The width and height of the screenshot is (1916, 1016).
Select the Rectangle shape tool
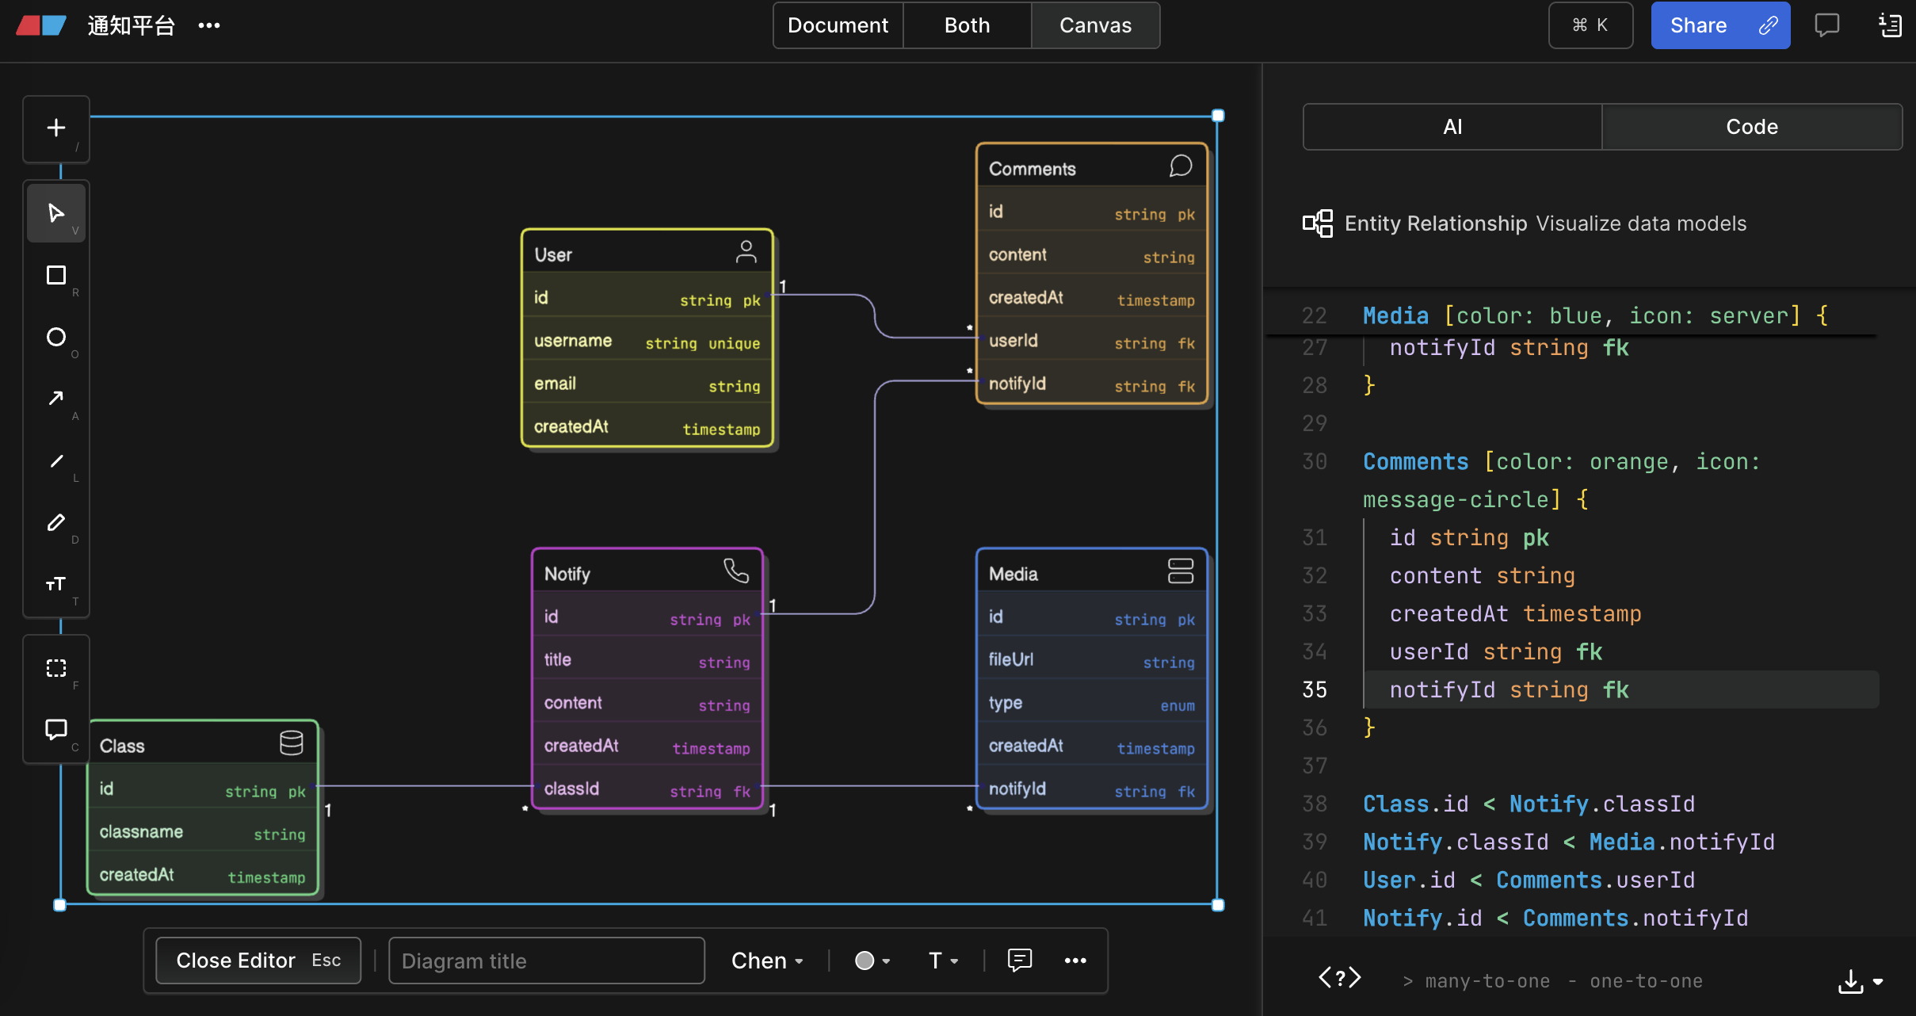click(56, 276)
